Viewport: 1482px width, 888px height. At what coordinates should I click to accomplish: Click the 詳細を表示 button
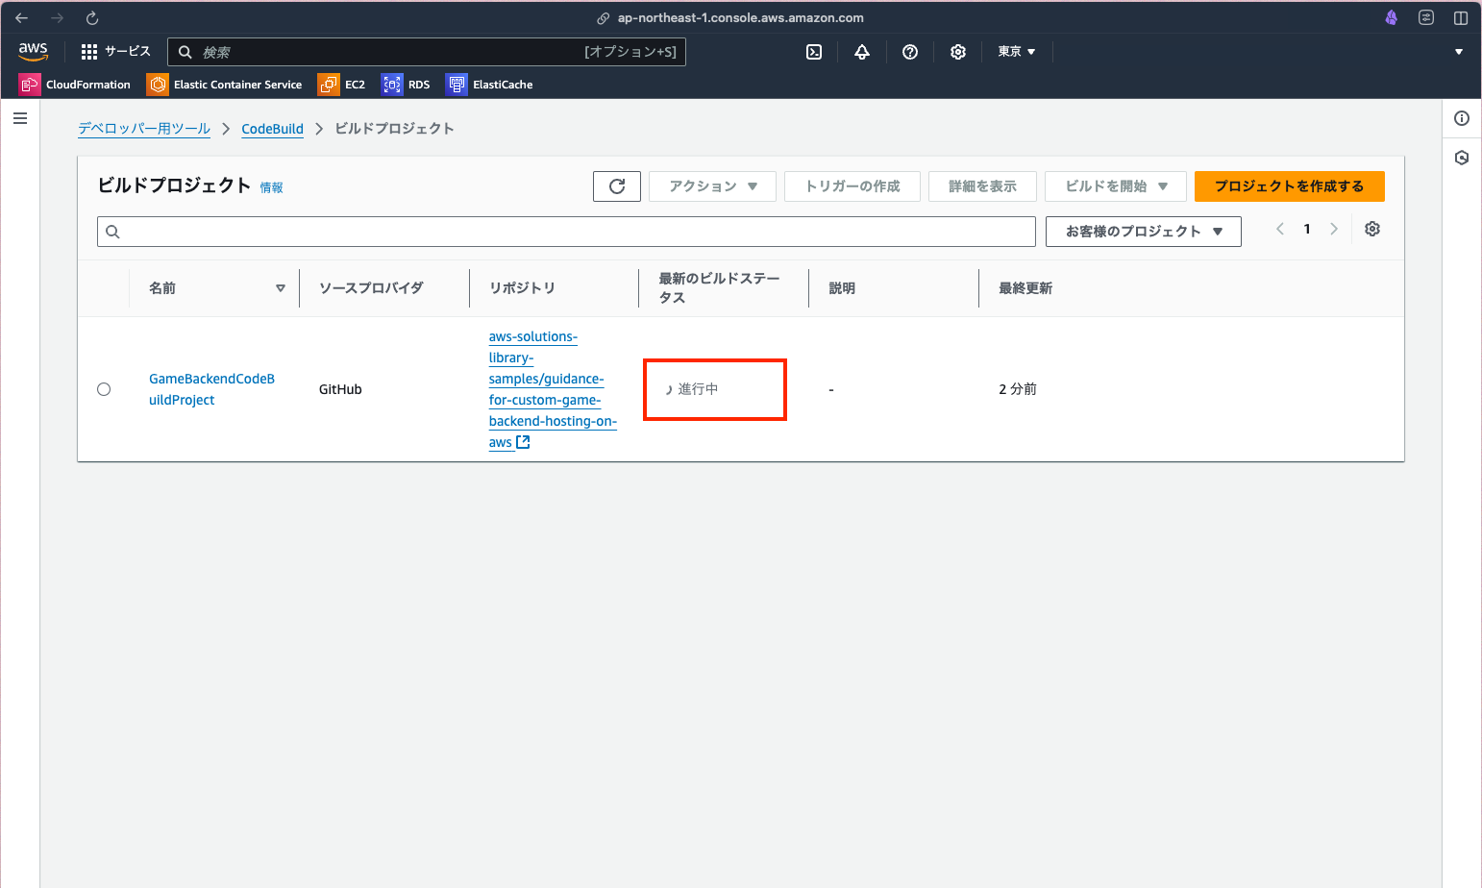coord(982,186)
